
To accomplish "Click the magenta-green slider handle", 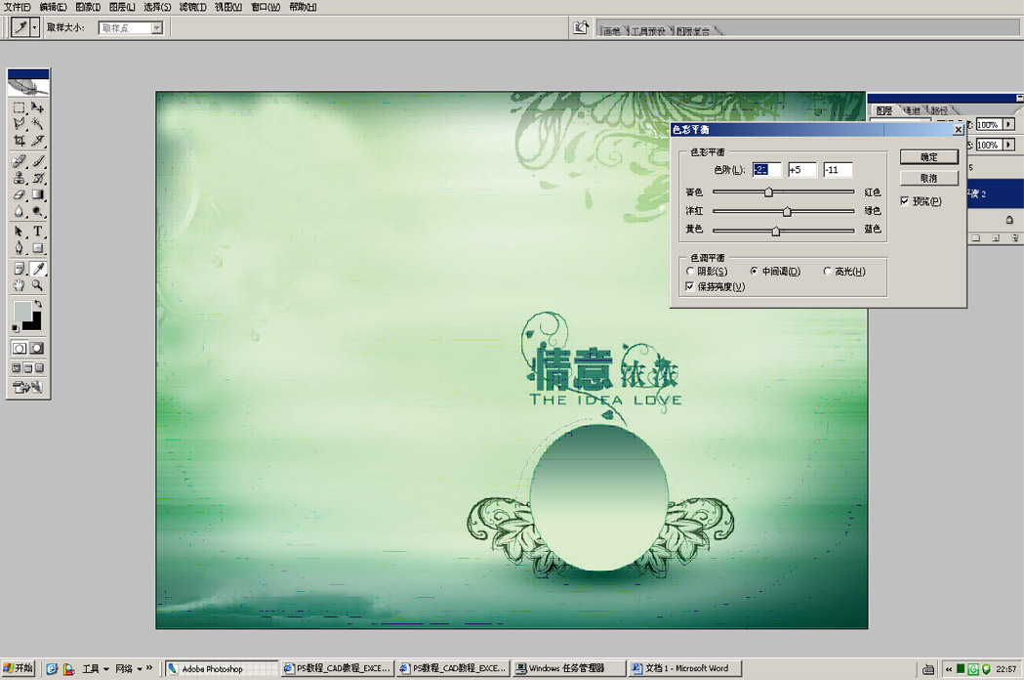I will [787, 212].
